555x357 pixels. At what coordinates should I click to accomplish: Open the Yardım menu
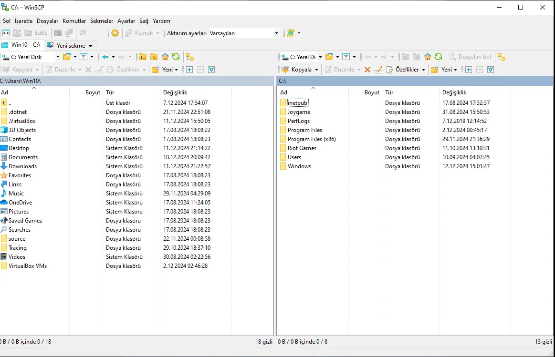[161, 21]
